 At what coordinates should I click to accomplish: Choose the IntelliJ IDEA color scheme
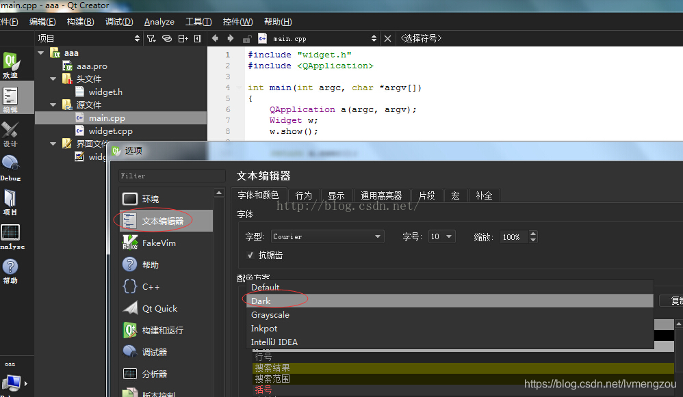click(x=450, y=342)
